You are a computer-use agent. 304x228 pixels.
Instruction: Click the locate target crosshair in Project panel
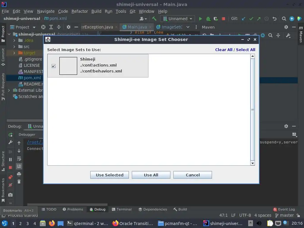click(x=43, y=27)
